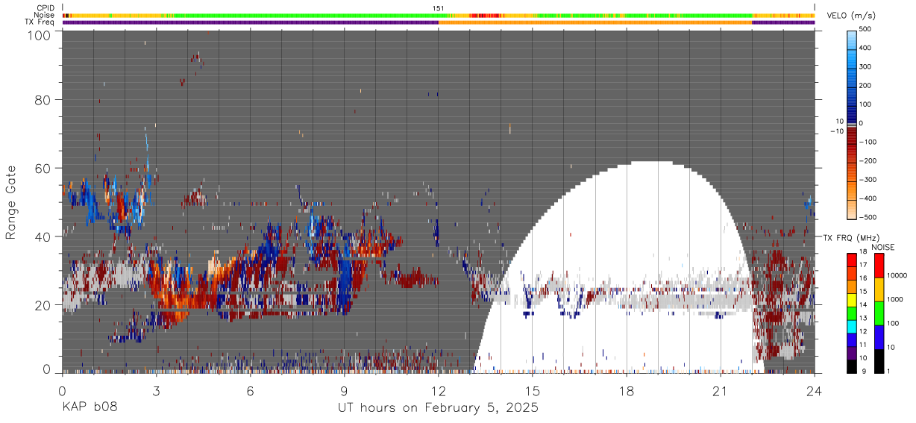Click the red swatch of TX FRQ legend

coord(851,260)
